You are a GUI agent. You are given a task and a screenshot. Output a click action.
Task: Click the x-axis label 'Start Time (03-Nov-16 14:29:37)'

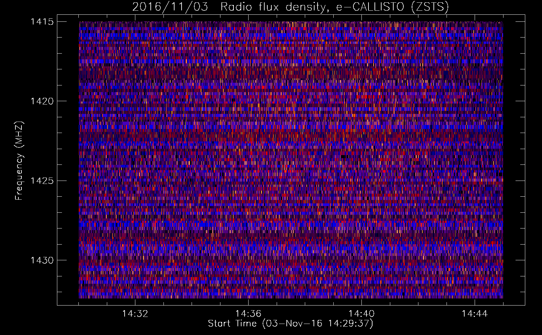(x=290, y=324)
